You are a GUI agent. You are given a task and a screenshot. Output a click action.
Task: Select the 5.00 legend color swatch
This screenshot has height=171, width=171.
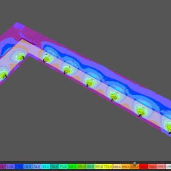coord(10,166)
